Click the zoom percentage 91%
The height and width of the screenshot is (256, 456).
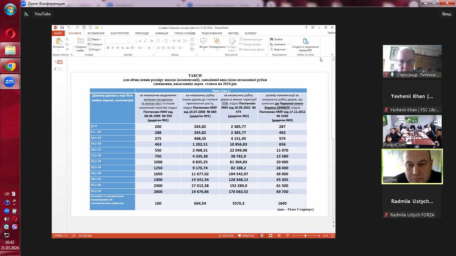click(325, 236)
